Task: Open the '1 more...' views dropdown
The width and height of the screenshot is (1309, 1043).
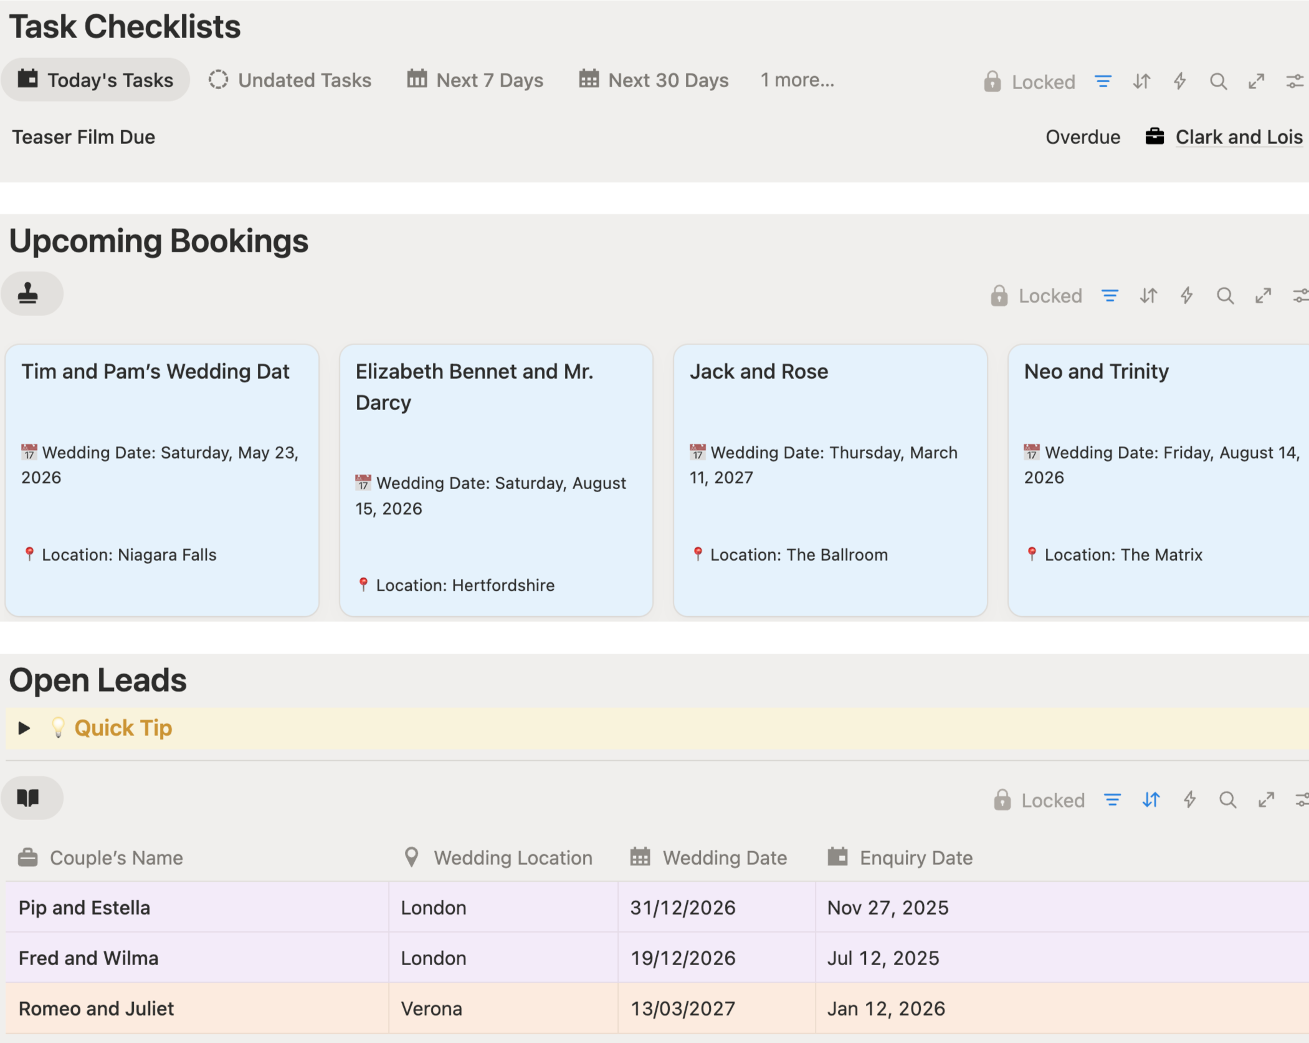Action: tap(797, 80)
